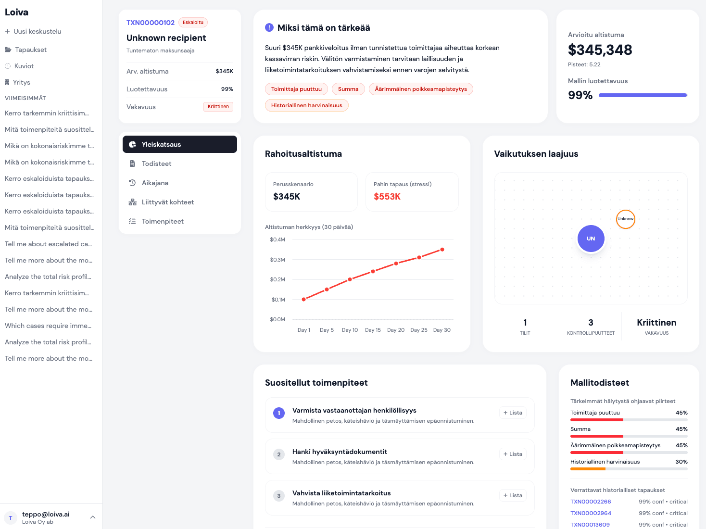Select the Yleiskatsaus pie chart icon

click(x=133, y=144)
